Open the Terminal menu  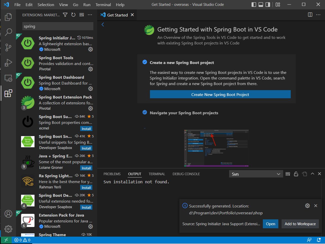pos(103,5)
